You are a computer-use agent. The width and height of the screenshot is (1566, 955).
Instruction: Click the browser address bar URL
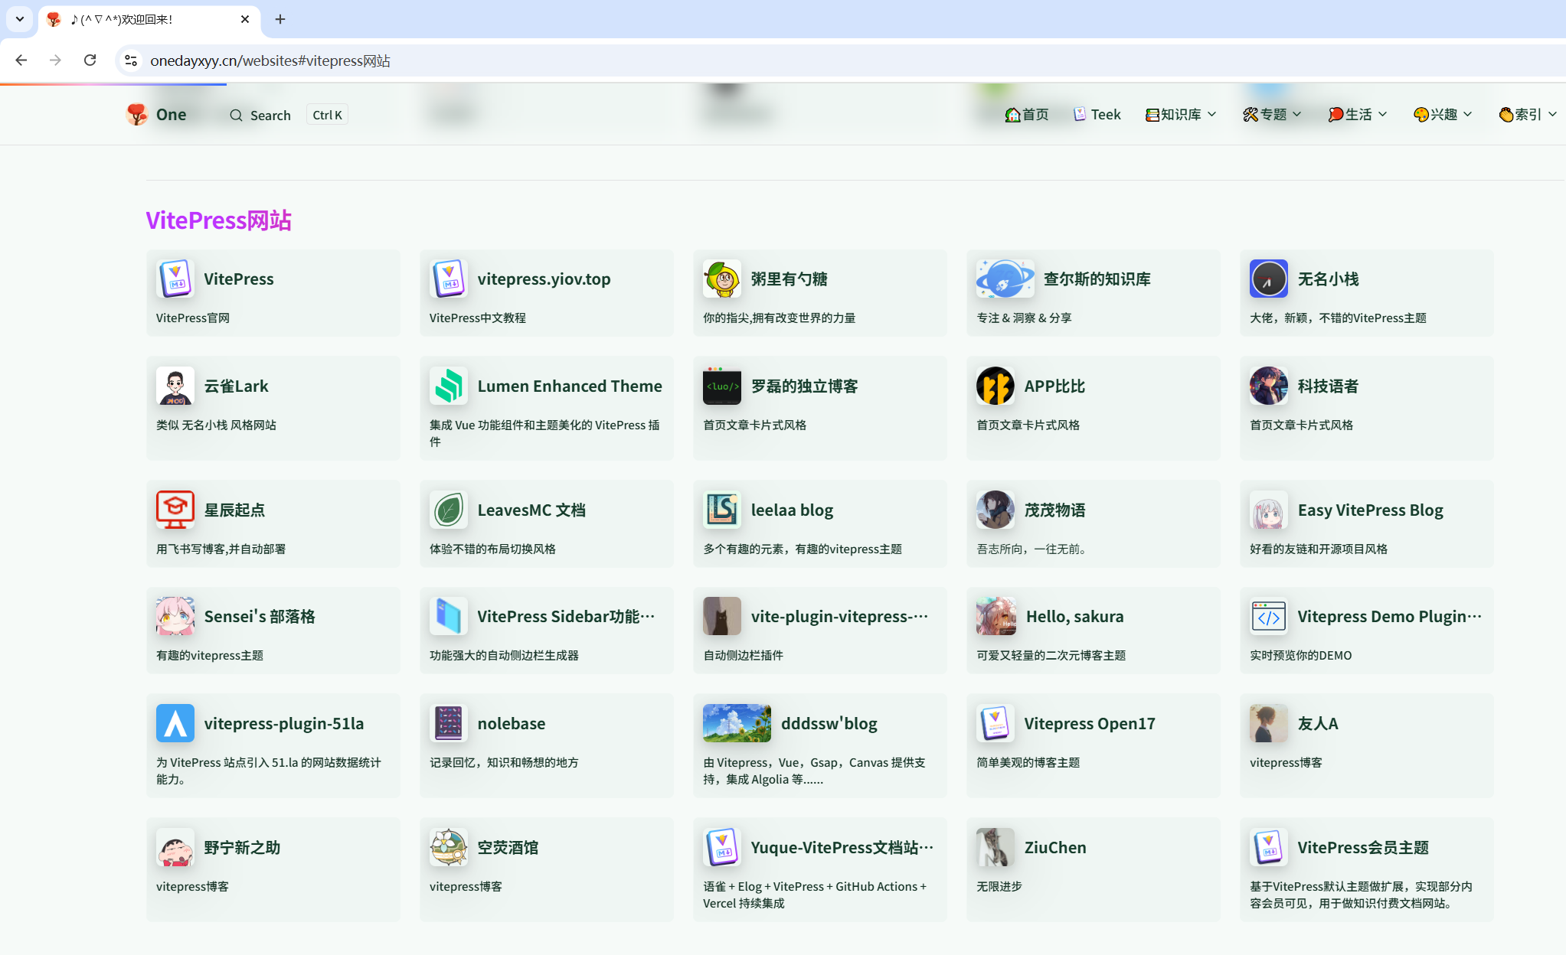click(270, 60)
